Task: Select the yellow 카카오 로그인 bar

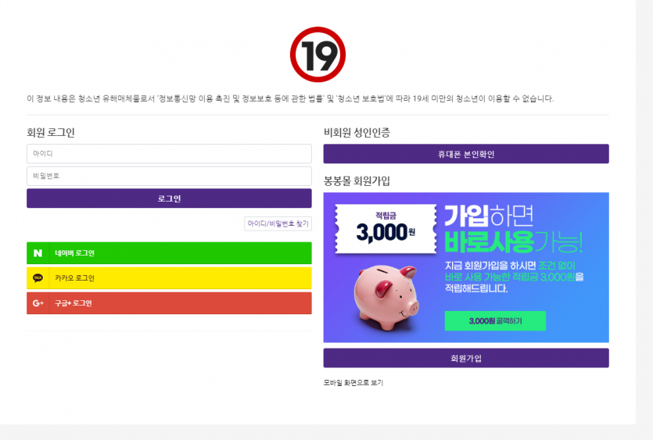Action: (169, 278)
